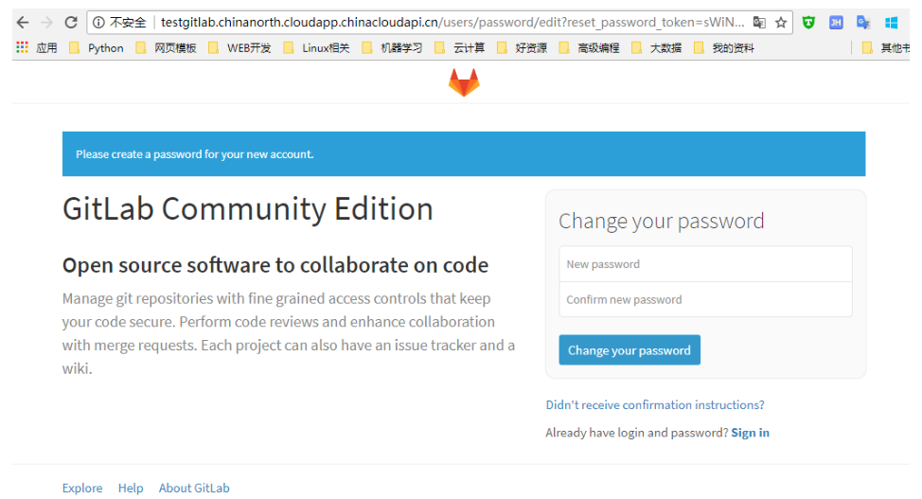922x499 pixels.
Task: Open the Linux相关 bookmark folder
Action: [316, 47]
